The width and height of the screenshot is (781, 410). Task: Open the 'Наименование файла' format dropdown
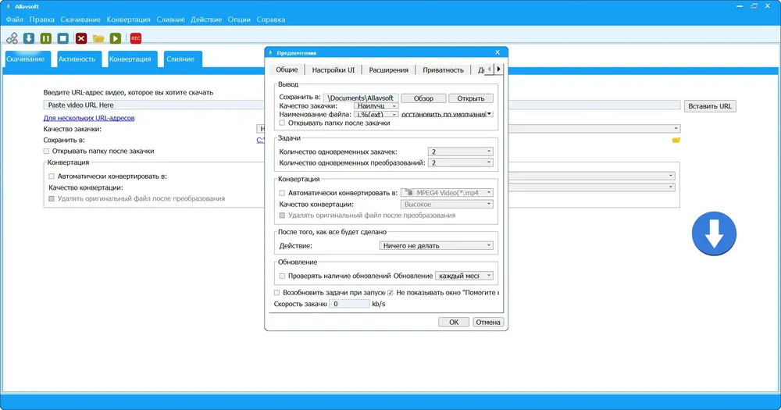[376, 114]
